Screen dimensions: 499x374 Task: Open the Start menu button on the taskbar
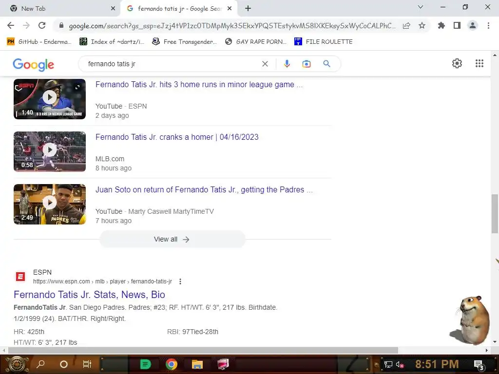click(17, 364)
